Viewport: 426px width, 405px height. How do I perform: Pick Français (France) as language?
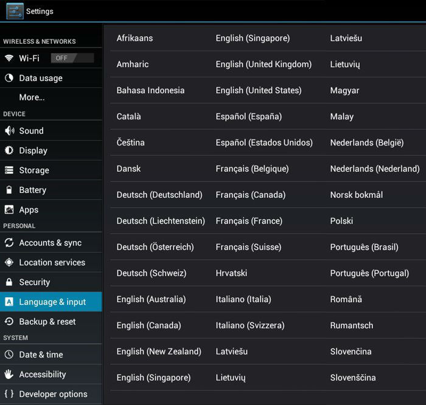point(249,221)
